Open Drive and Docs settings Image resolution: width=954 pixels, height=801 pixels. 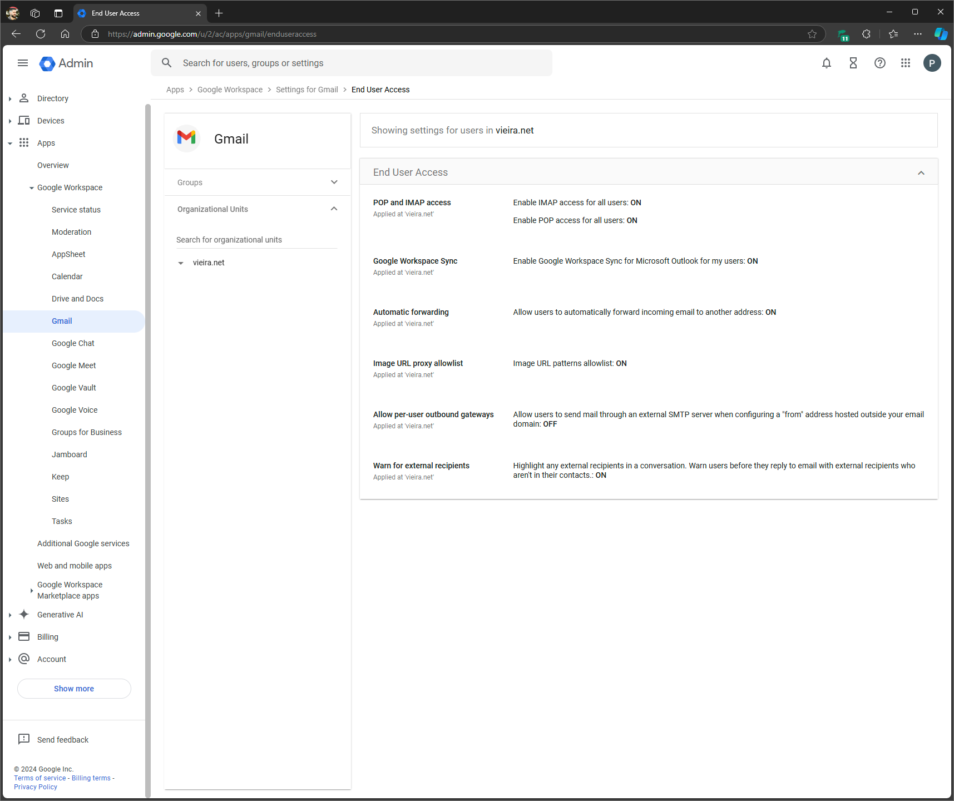[77, 299]
